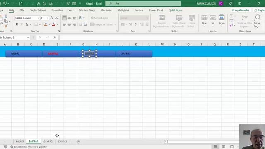Click the FC account avatar
The height and width of the screenshot is (149, 265).
tap(221, 4)
